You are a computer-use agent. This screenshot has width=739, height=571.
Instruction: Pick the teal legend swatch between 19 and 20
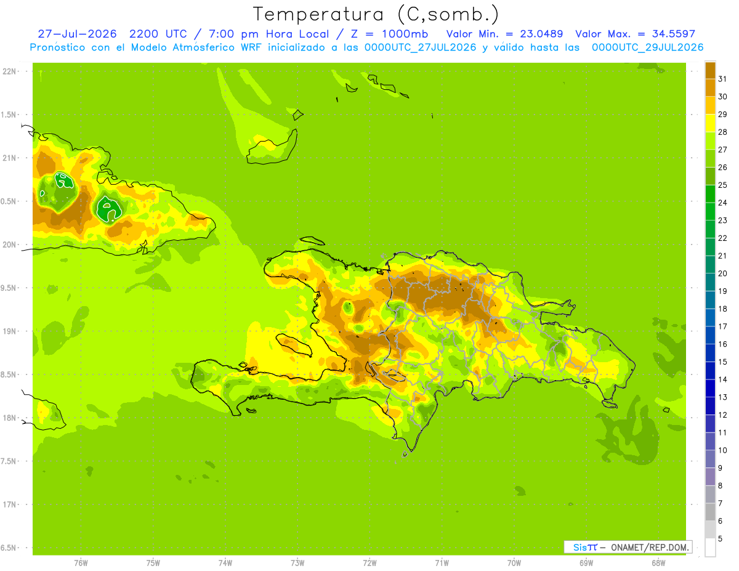click(x=710, y=281)
